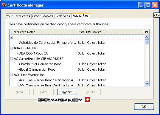Open the Other People's tab
The width and height of the screenshot is (160, 115).
point(43,16)
